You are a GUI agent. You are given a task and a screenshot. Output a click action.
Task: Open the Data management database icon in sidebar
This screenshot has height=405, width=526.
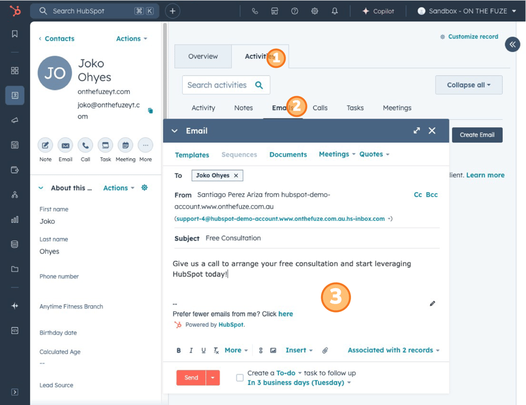coord(15,244)
